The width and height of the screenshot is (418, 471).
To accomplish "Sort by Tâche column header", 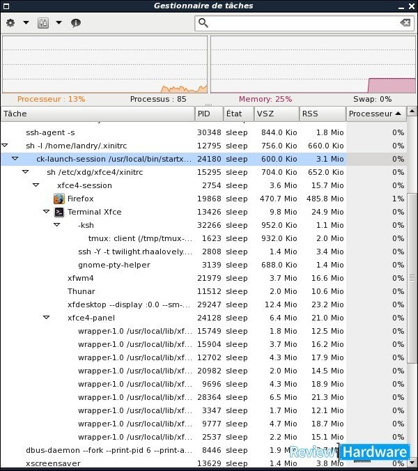I will (x=98, y=114).
